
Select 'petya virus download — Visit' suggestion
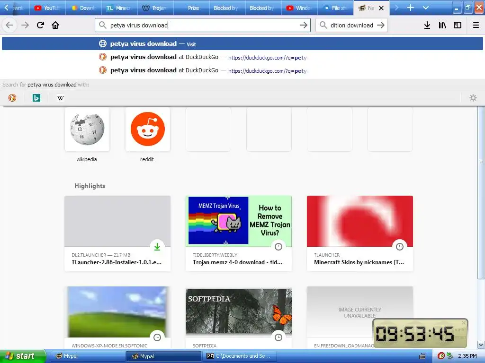pos(242,44)
